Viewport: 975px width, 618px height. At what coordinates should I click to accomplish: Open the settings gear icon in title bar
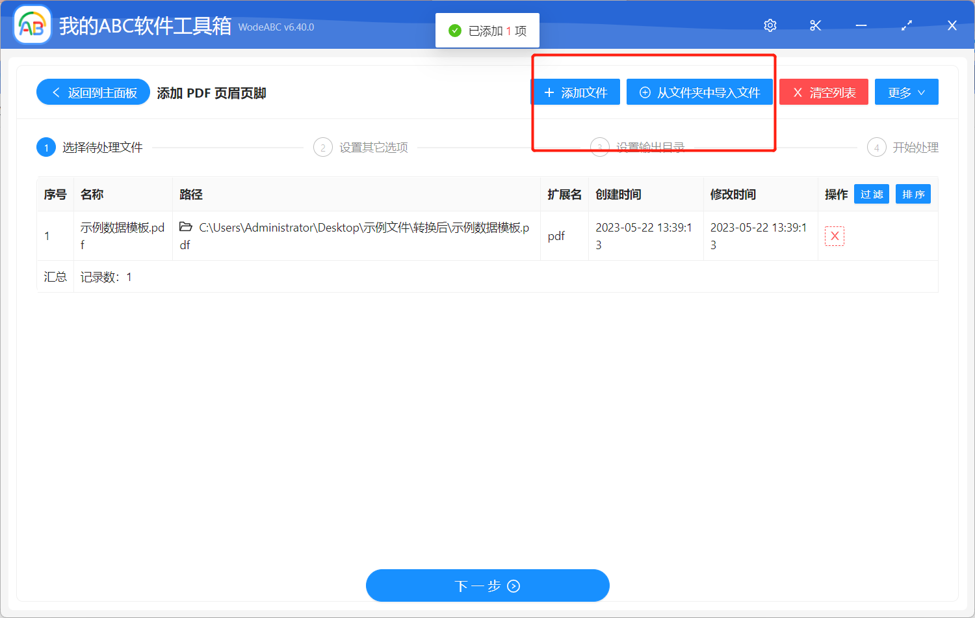coord(770,25)
